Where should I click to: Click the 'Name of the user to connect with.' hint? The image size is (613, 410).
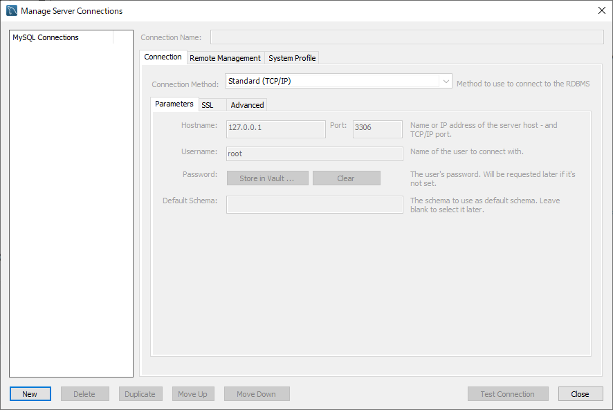(x=467, y=151)
